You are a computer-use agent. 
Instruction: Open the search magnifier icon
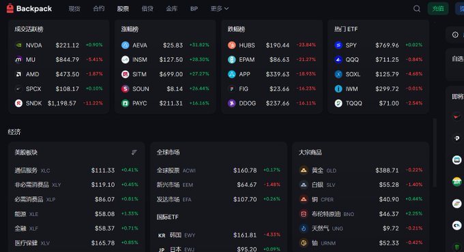coord(417,9)
